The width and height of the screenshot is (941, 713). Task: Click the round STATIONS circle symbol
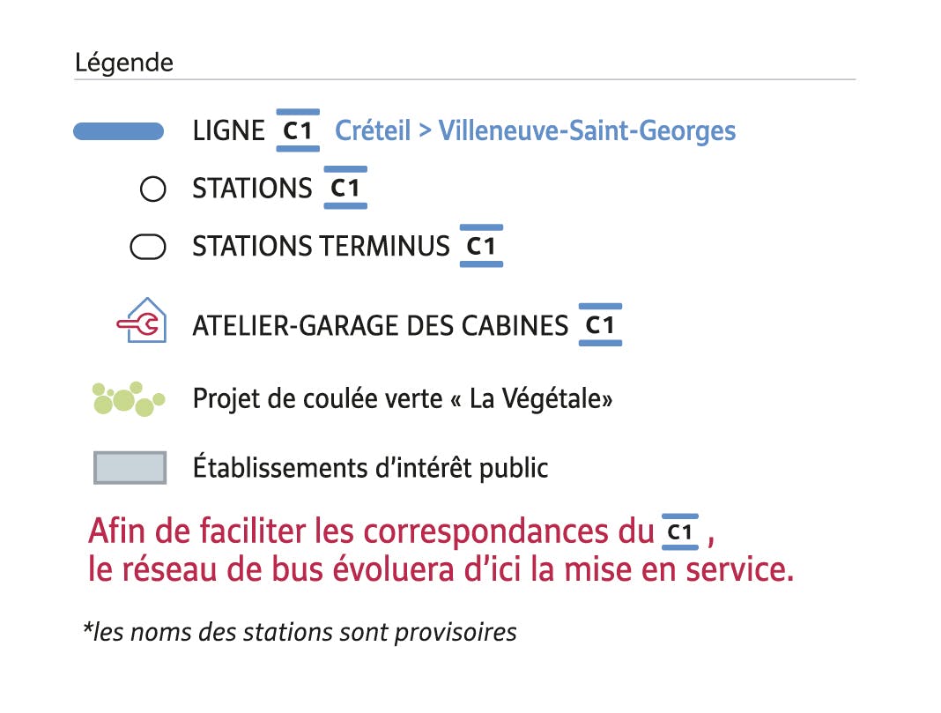click(152, 189)
